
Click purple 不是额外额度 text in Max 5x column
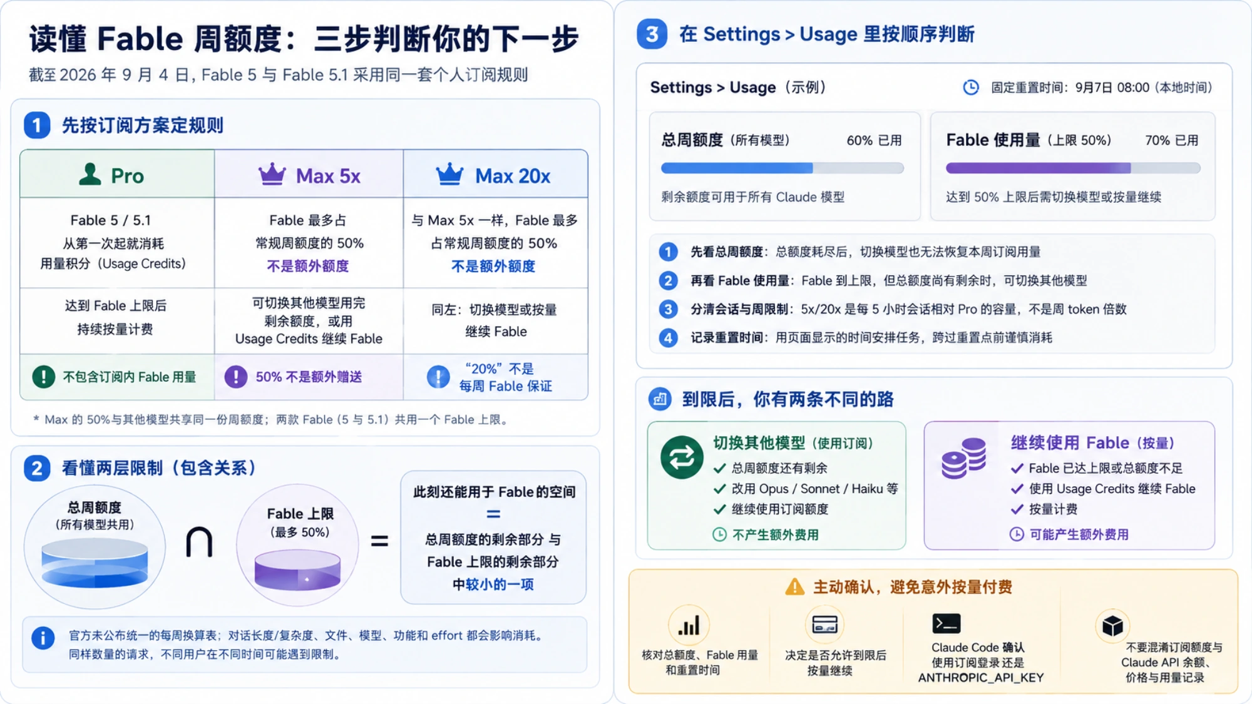pyautogui.click(x=308, y=266)
